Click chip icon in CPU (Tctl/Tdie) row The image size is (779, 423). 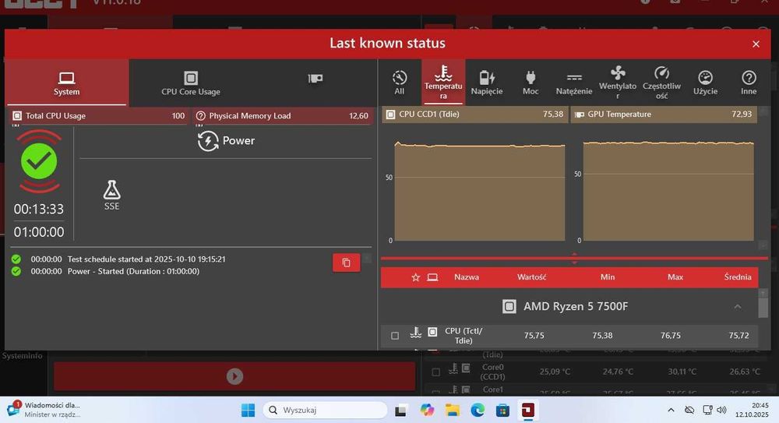[432, 332]
